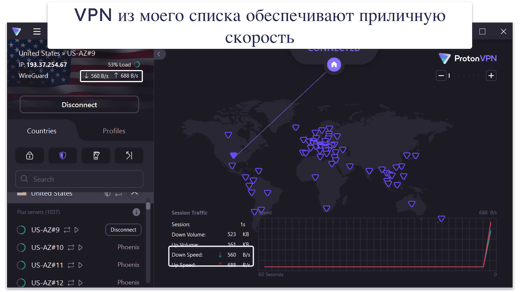520x292 pixels.
Task: Click the home icon on the map
Action: (334, 65)
